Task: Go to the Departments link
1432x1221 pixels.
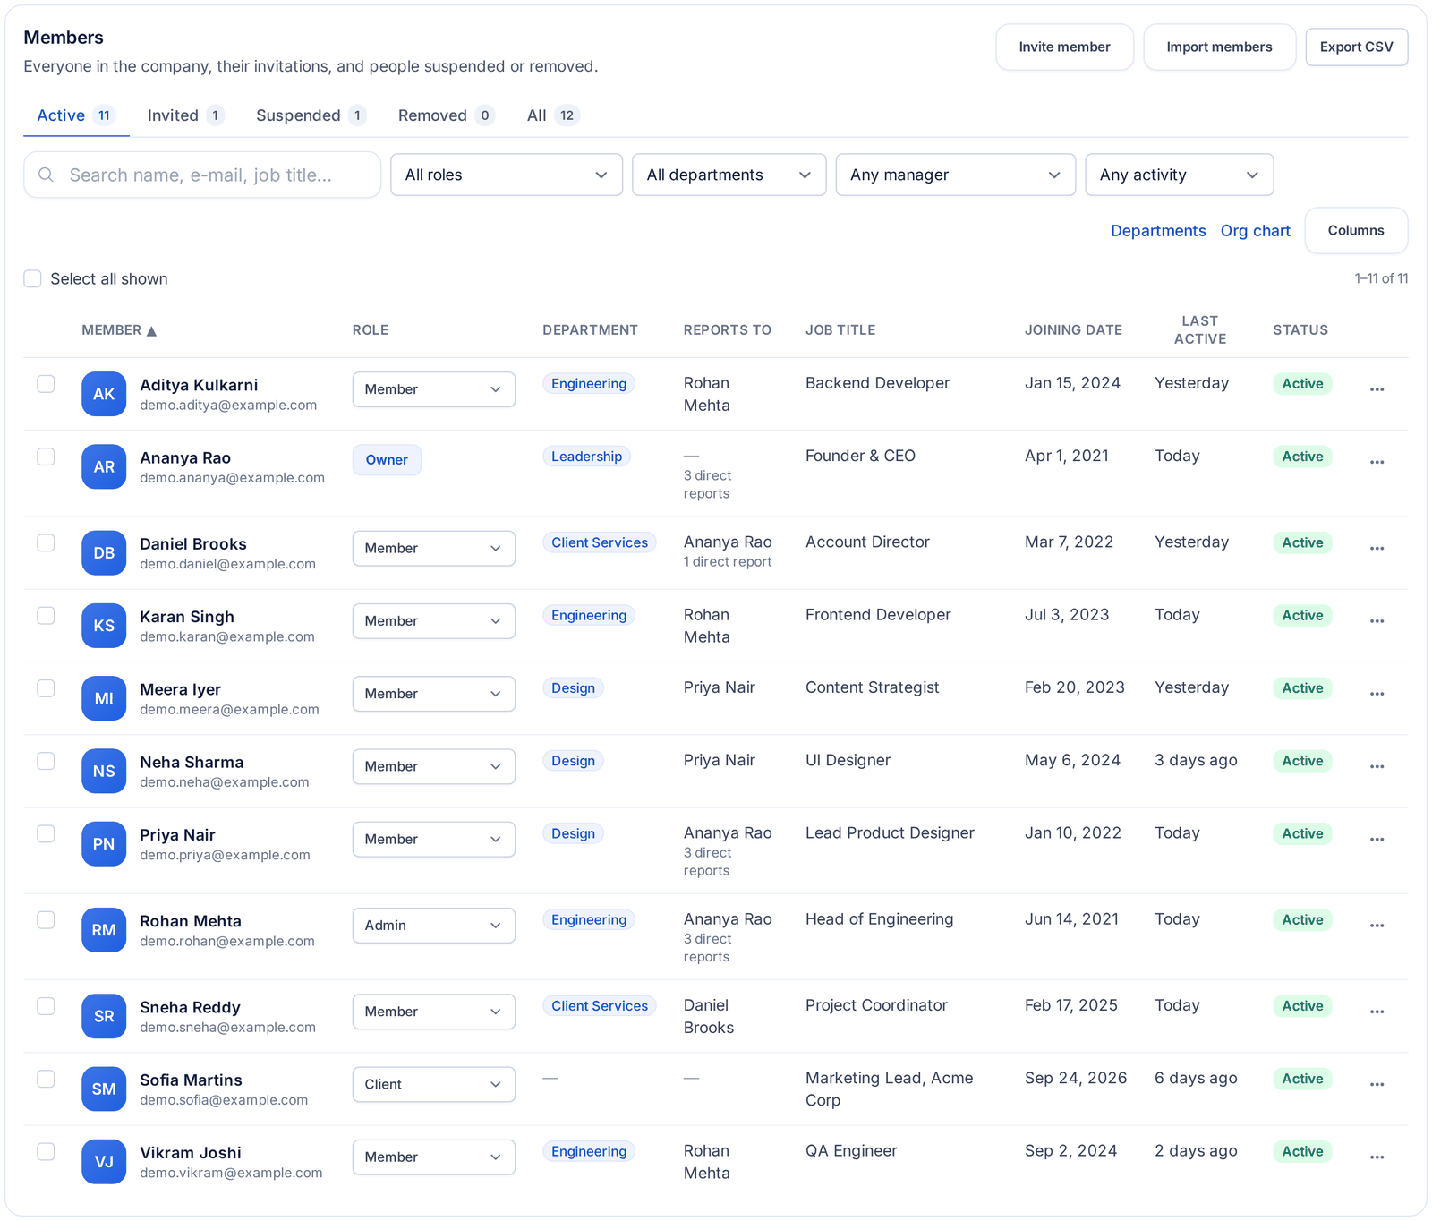Action: (1158, 231)
